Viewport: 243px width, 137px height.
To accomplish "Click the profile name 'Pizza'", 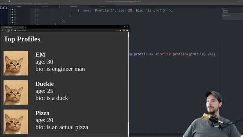I will point(43,113).
